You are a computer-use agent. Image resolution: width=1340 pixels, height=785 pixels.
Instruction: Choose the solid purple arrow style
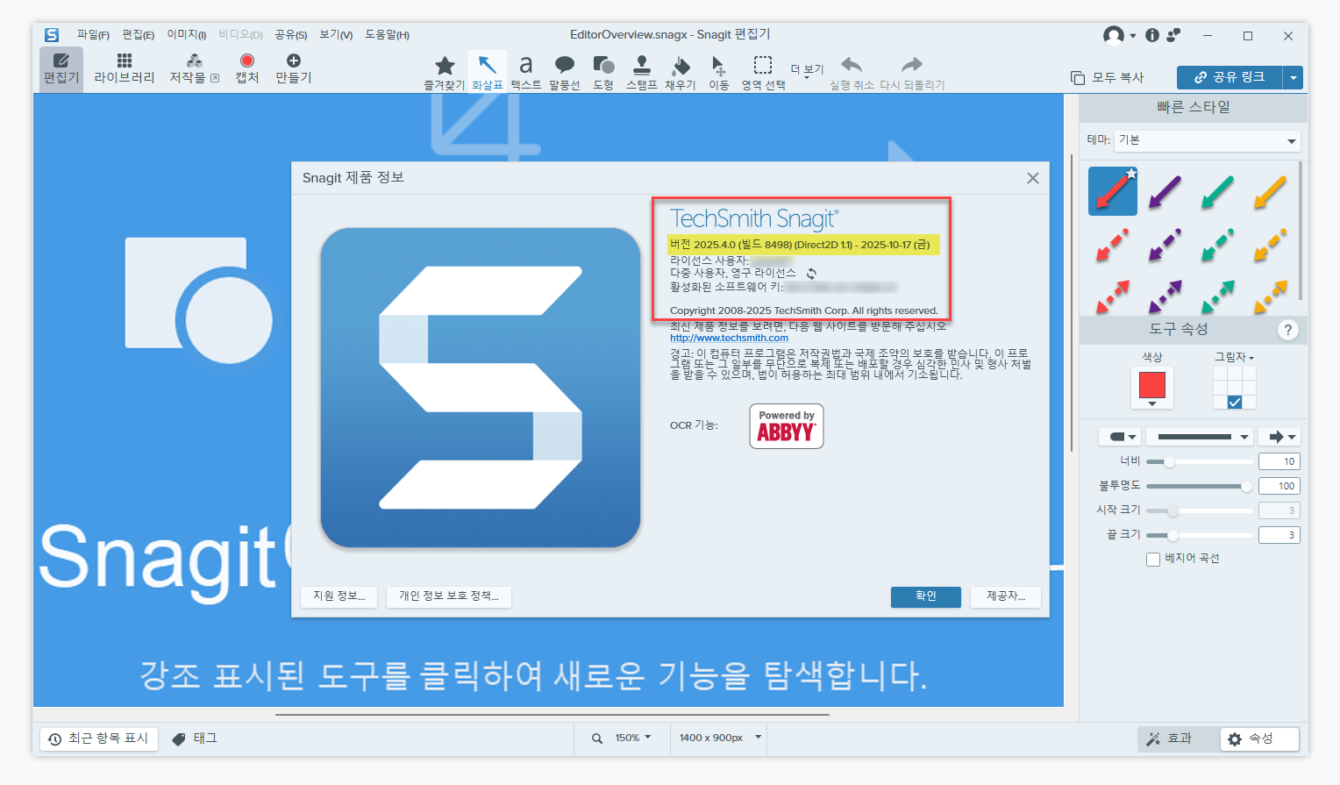pos(1165,191)
